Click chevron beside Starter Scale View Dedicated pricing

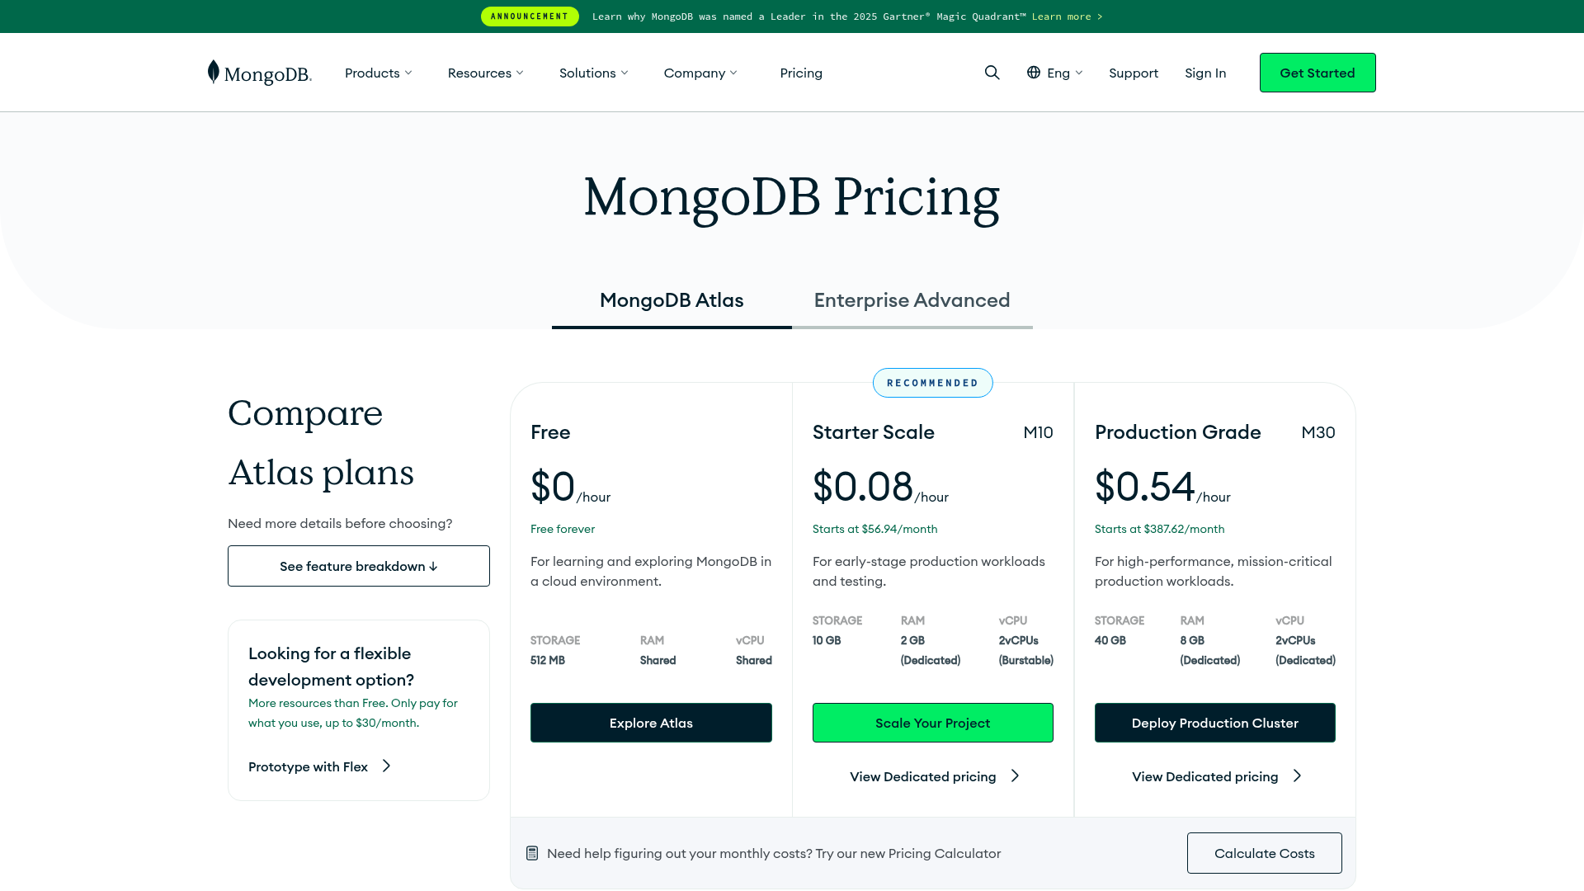tap(1016, 776)
